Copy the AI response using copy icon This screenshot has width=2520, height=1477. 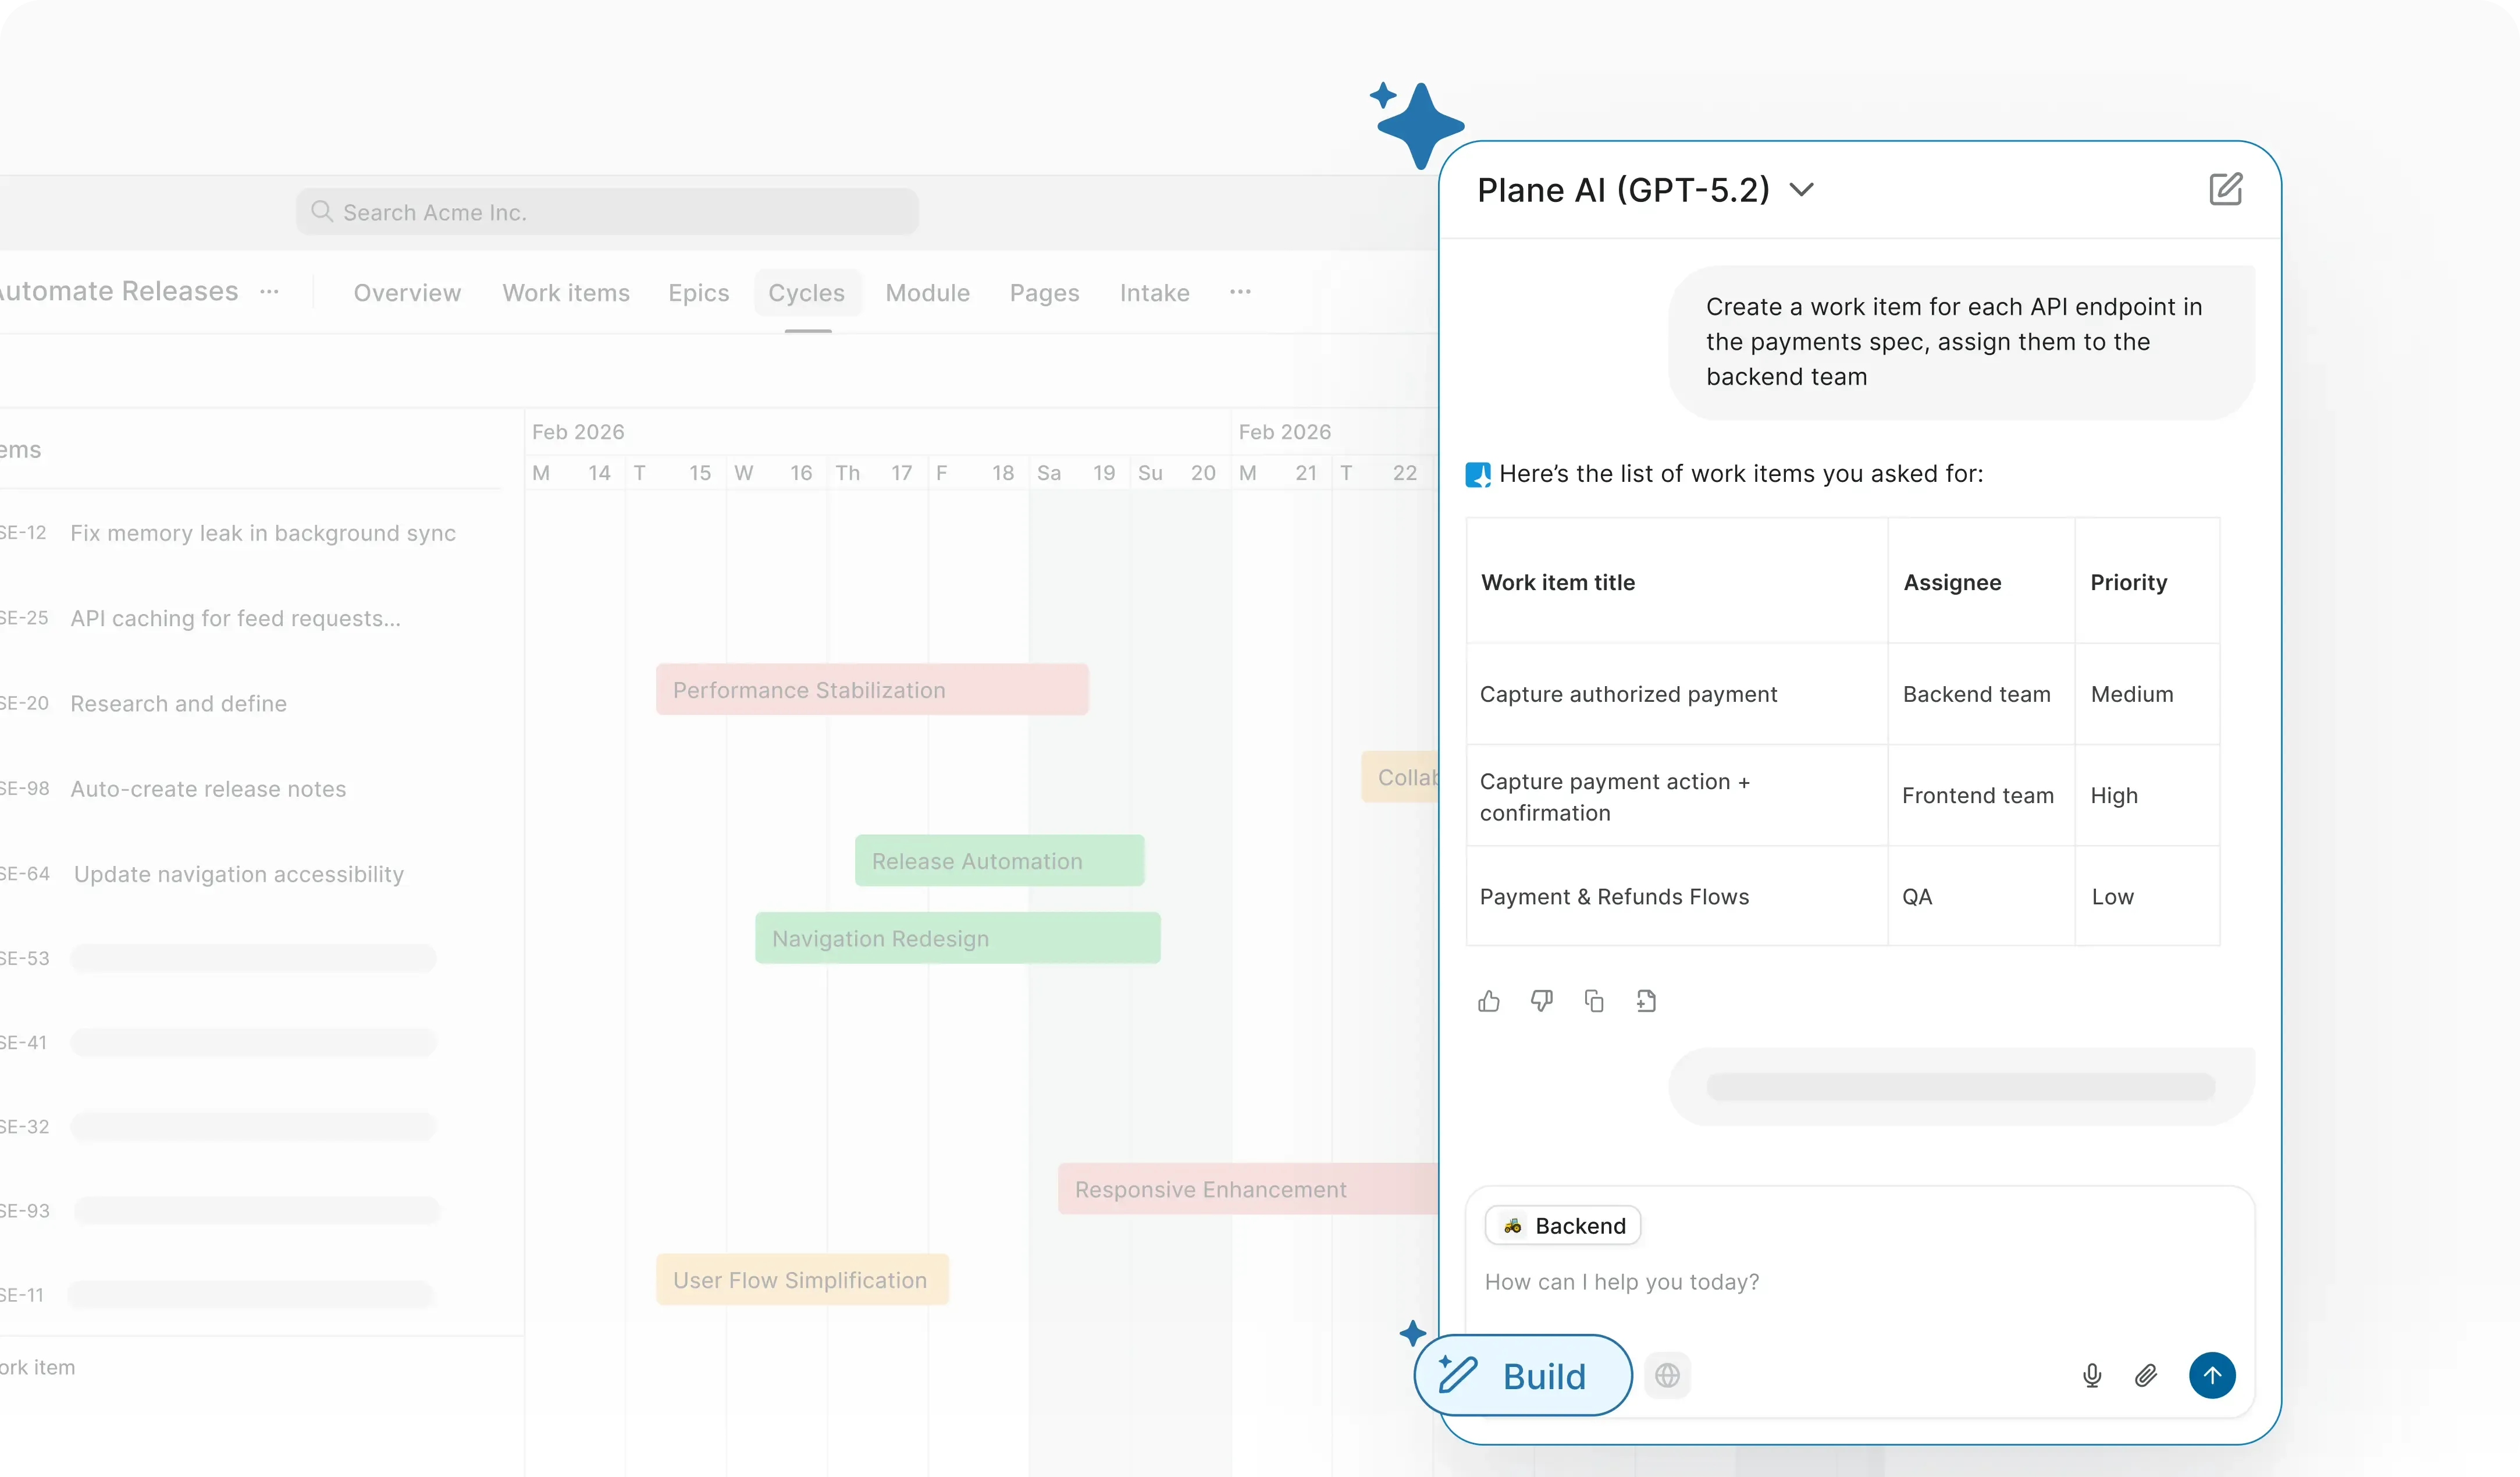(x=1594, y=1001)
